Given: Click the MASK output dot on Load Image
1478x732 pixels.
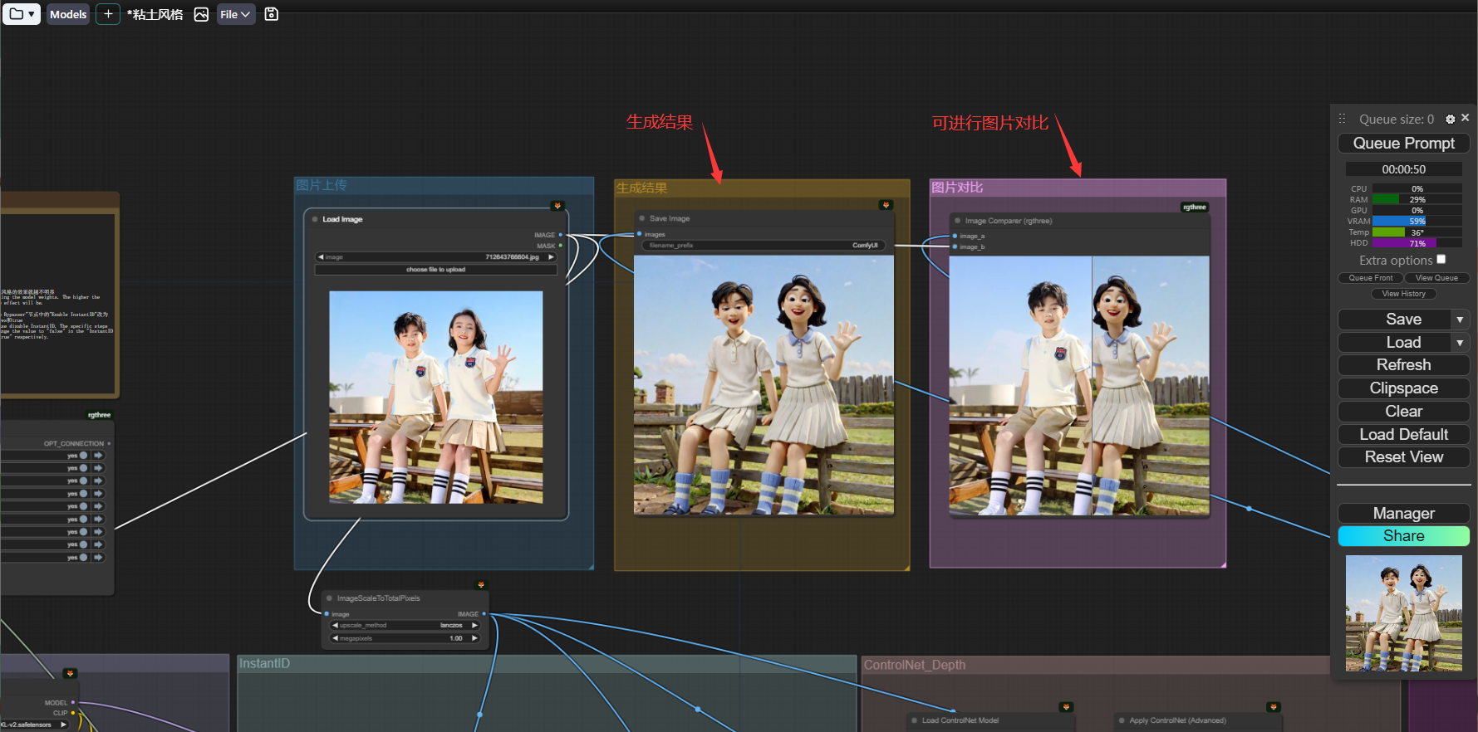Looking at the screenshot, I should coord(560,246).
